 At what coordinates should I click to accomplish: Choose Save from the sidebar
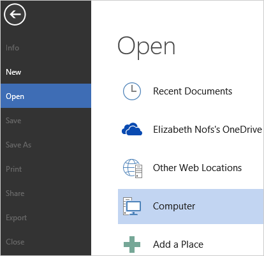46,121
